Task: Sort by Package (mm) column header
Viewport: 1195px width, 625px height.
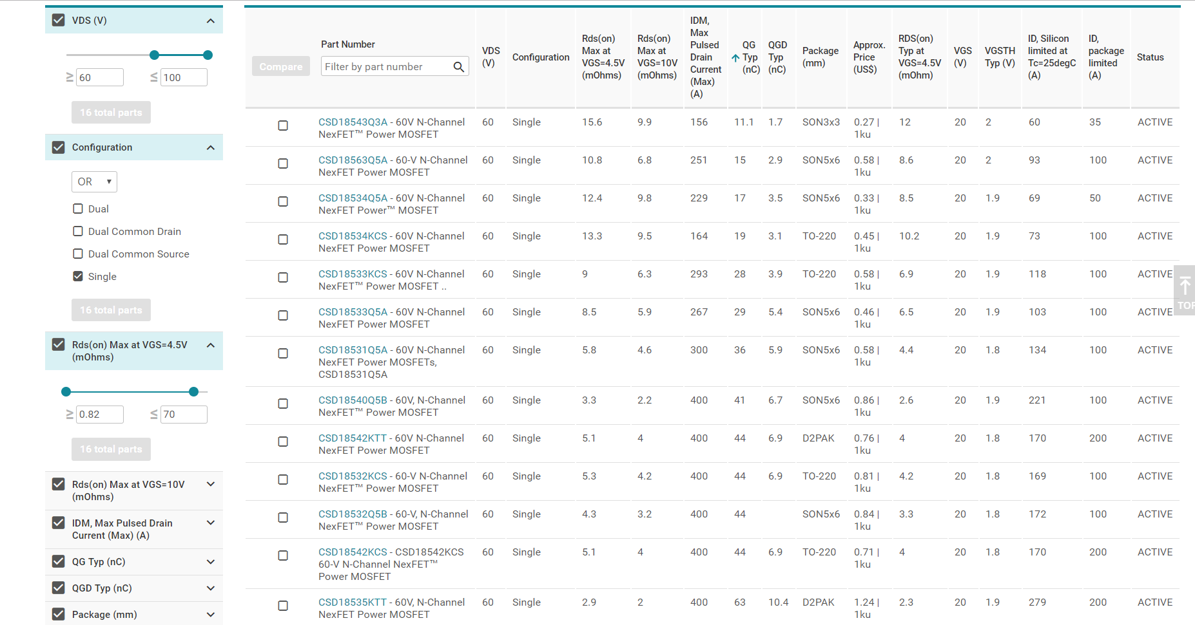Action: point(820,57)
